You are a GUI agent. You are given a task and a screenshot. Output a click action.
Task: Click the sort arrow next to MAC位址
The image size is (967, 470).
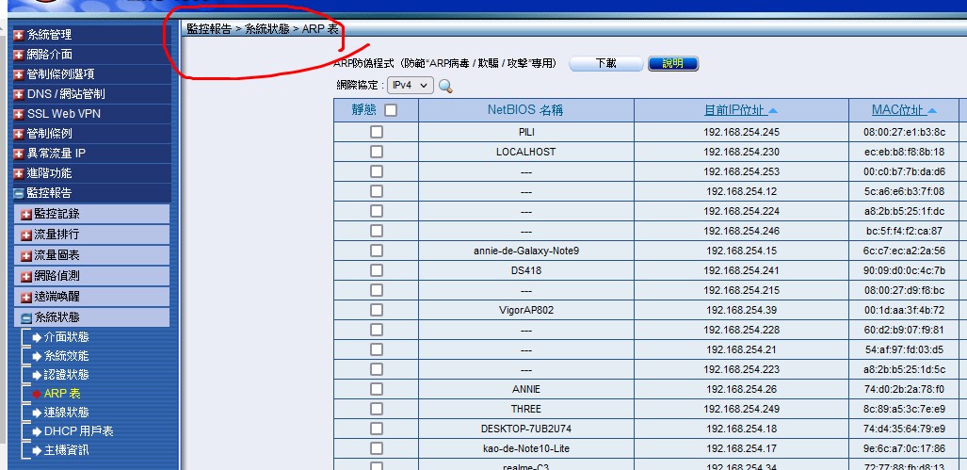tap(930, 111)
